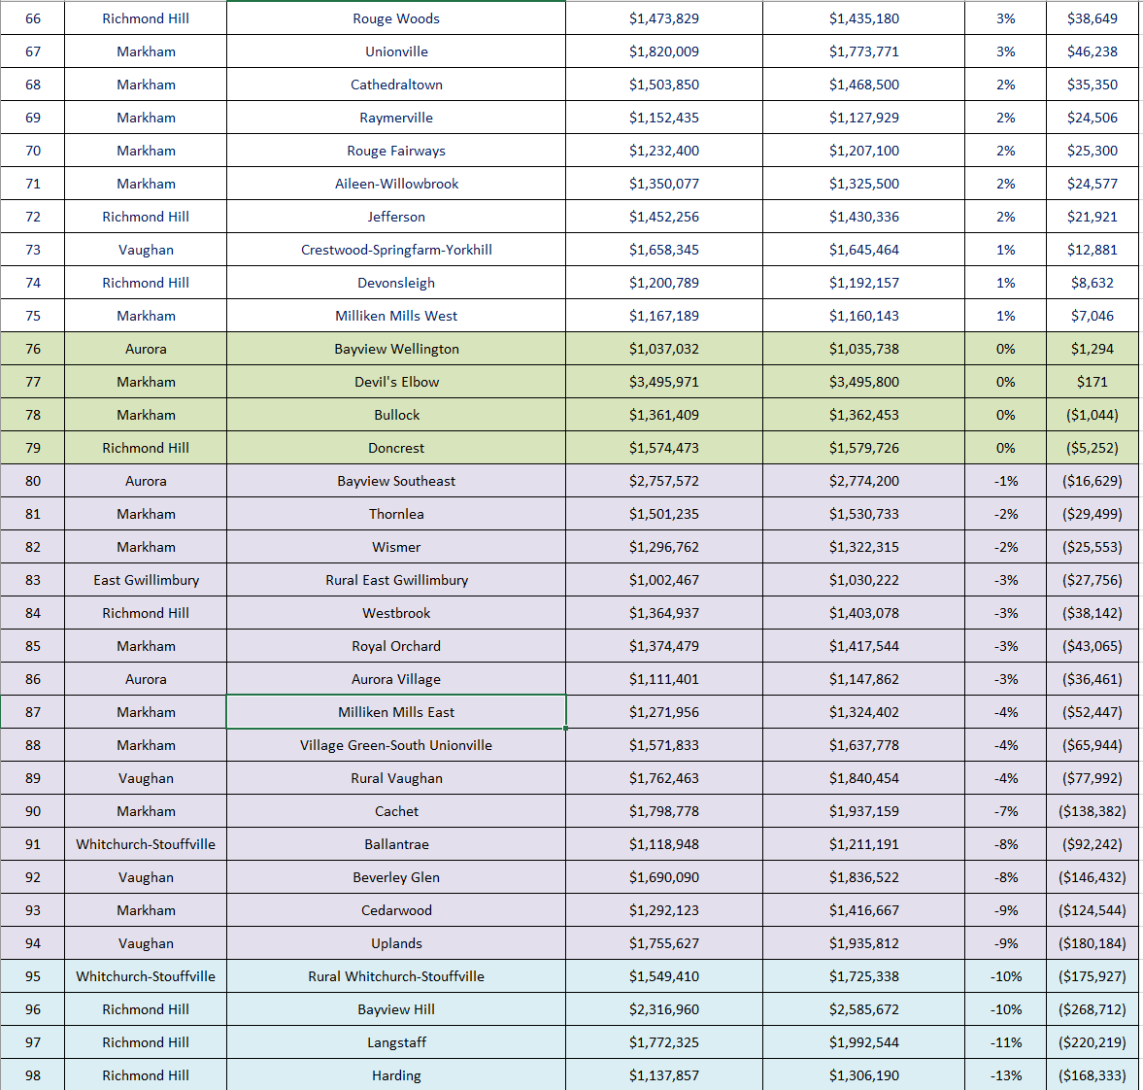Viewport: 1143px width, 1090px height.
Task: Select the Bullock community cell
Action: (396, 415)
